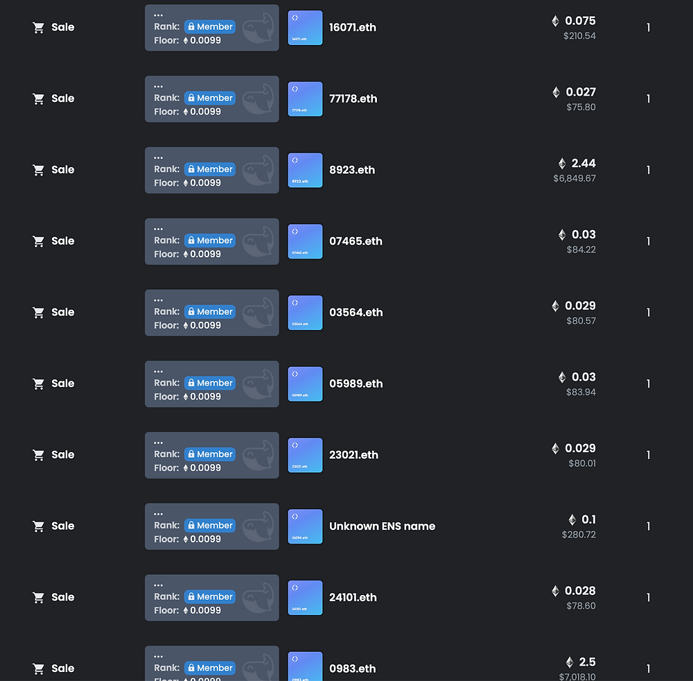Click the Ethereum icon next to 0.075 price
Screen dimensions: 693x681
click(x=556, y=21)
